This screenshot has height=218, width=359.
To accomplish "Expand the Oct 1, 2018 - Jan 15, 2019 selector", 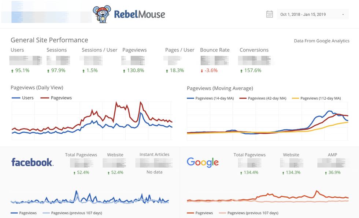I will [x=303, y=15].
